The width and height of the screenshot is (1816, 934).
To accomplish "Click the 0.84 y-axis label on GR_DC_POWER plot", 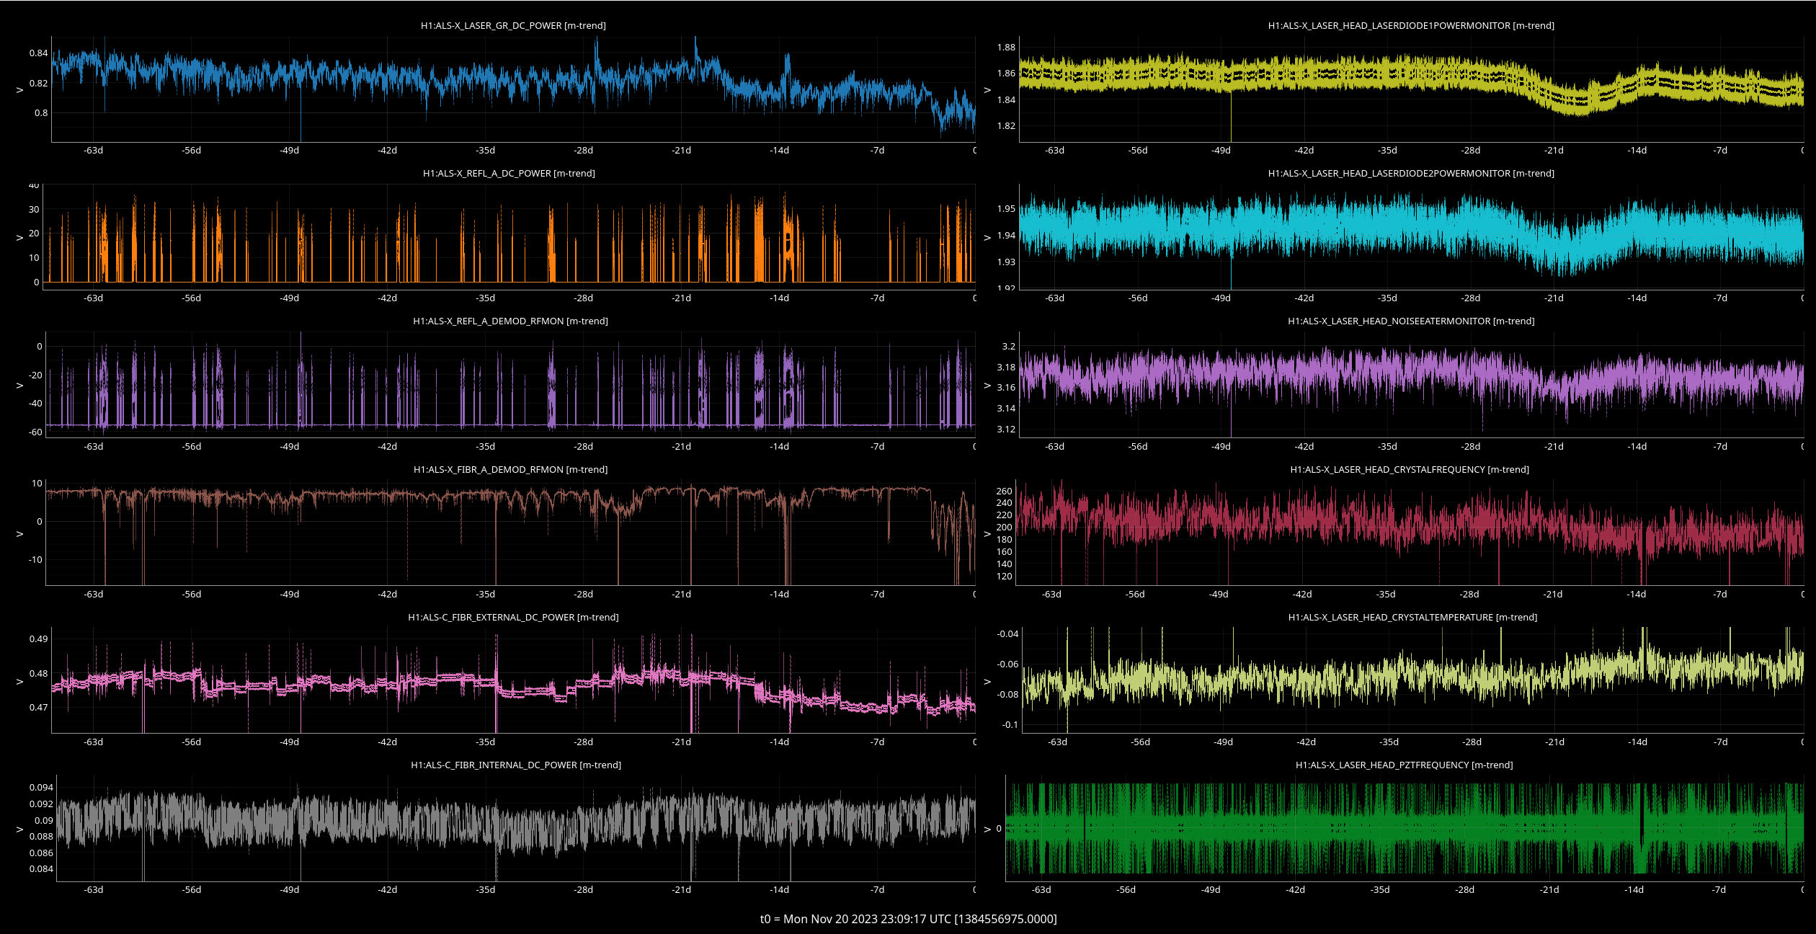I will pos(38,53).
